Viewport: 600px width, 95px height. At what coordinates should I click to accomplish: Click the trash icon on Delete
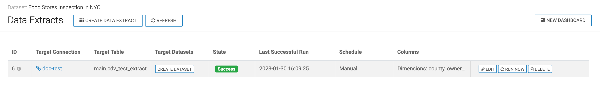pyautogui.click(x=532, y=69)
